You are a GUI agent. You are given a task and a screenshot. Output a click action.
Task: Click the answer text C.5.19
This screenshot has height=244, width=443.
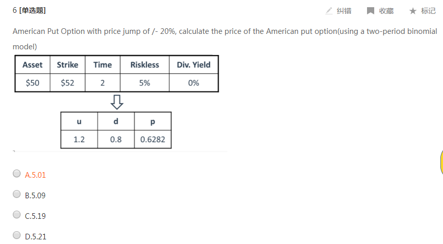coord(35,216)
